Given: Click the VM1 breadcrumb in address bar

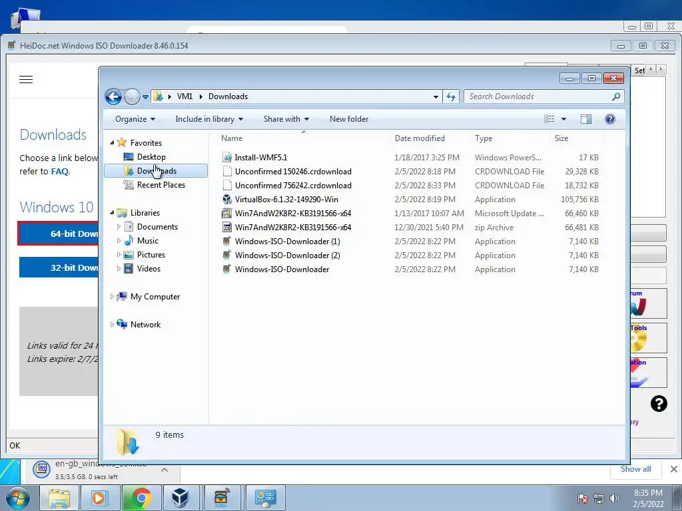Looking at the screenshot, I should tap(185, 96).
